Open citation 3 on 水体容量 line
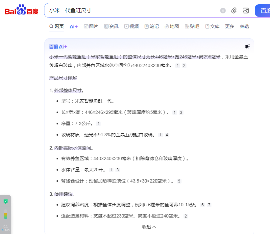Image resolution: width=270 pixels, height=234 pixels. 117,170
